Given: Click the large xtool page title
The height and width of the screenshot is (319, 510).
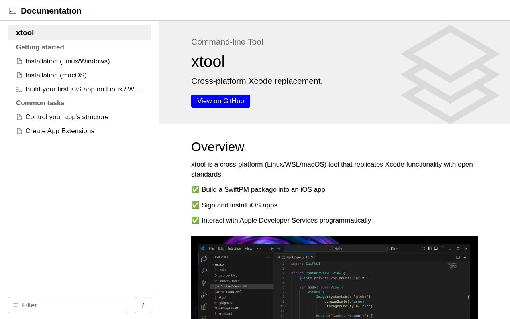Looking at the screenshot, I should pyautogui.click(x=208, y=61).
